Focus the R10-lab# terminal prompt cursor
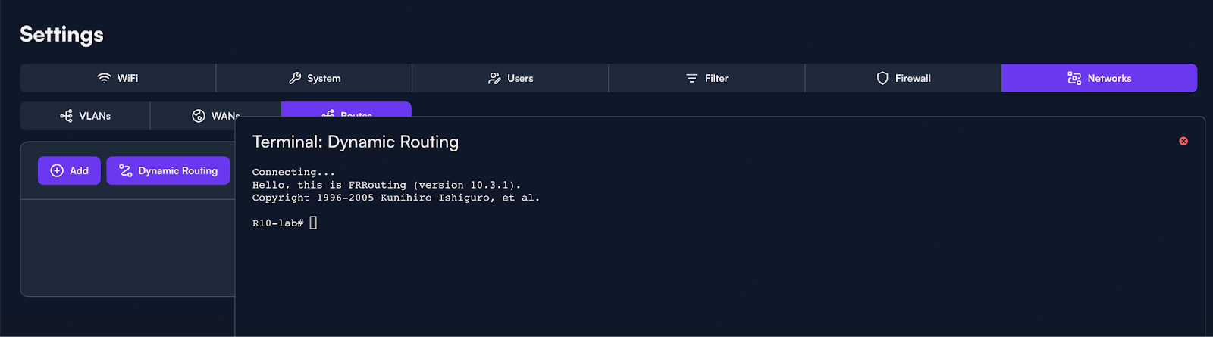1213x337 pixels. click(x=313, y=223)
